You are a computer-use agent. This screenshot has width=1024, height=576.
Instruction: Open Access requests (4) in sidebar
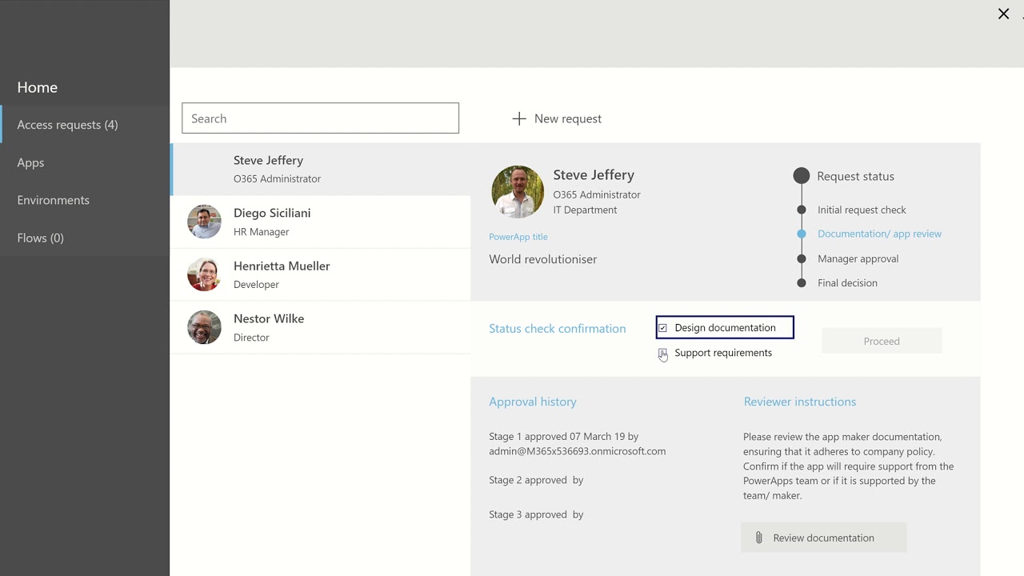[67, 125]
